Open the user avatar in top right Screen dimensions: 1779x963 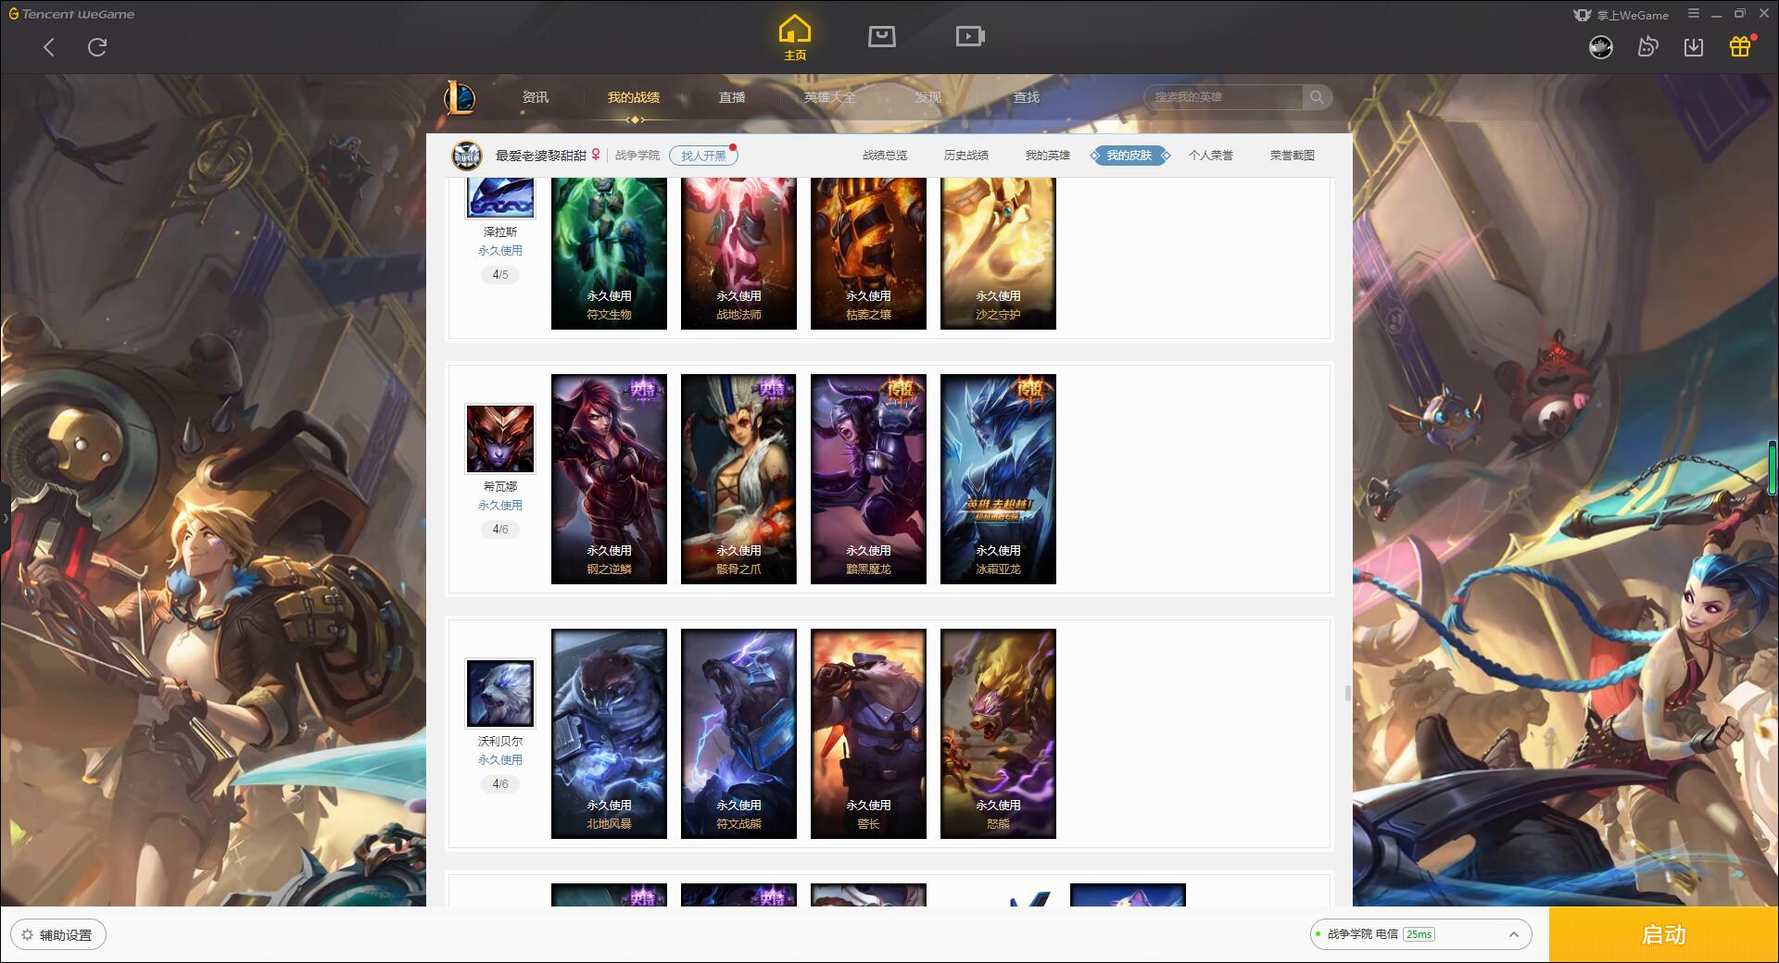(1601, 46)
